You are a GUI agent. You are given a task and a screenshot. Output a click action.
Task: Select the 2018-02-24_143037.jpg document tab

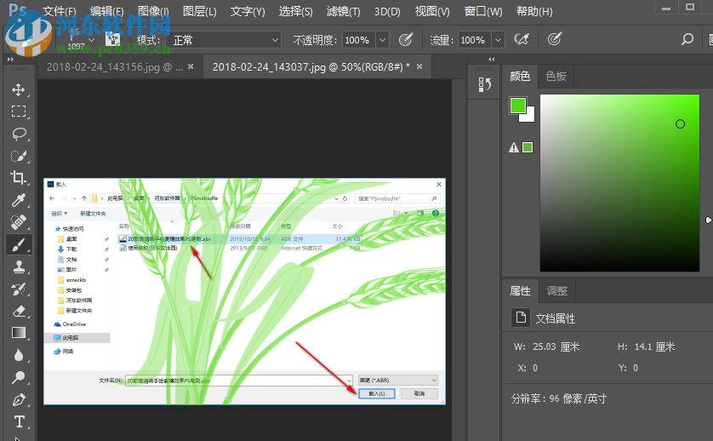tap(311, 67)
